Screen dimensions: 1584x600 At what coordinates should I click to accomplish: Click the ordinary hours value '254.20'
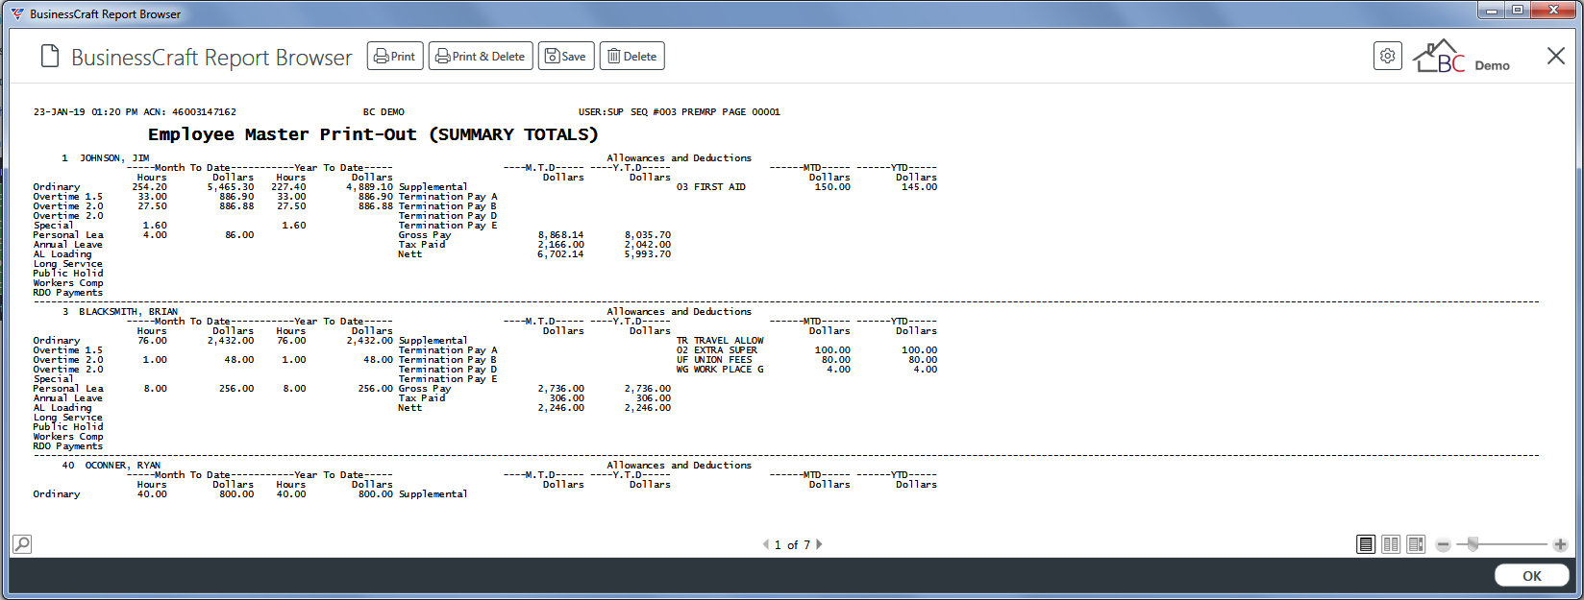point(150,187)
